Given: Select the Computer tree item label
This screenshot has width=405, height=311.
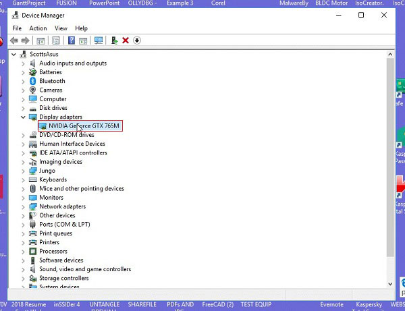Looking at the screenshot, I should 53,99.
